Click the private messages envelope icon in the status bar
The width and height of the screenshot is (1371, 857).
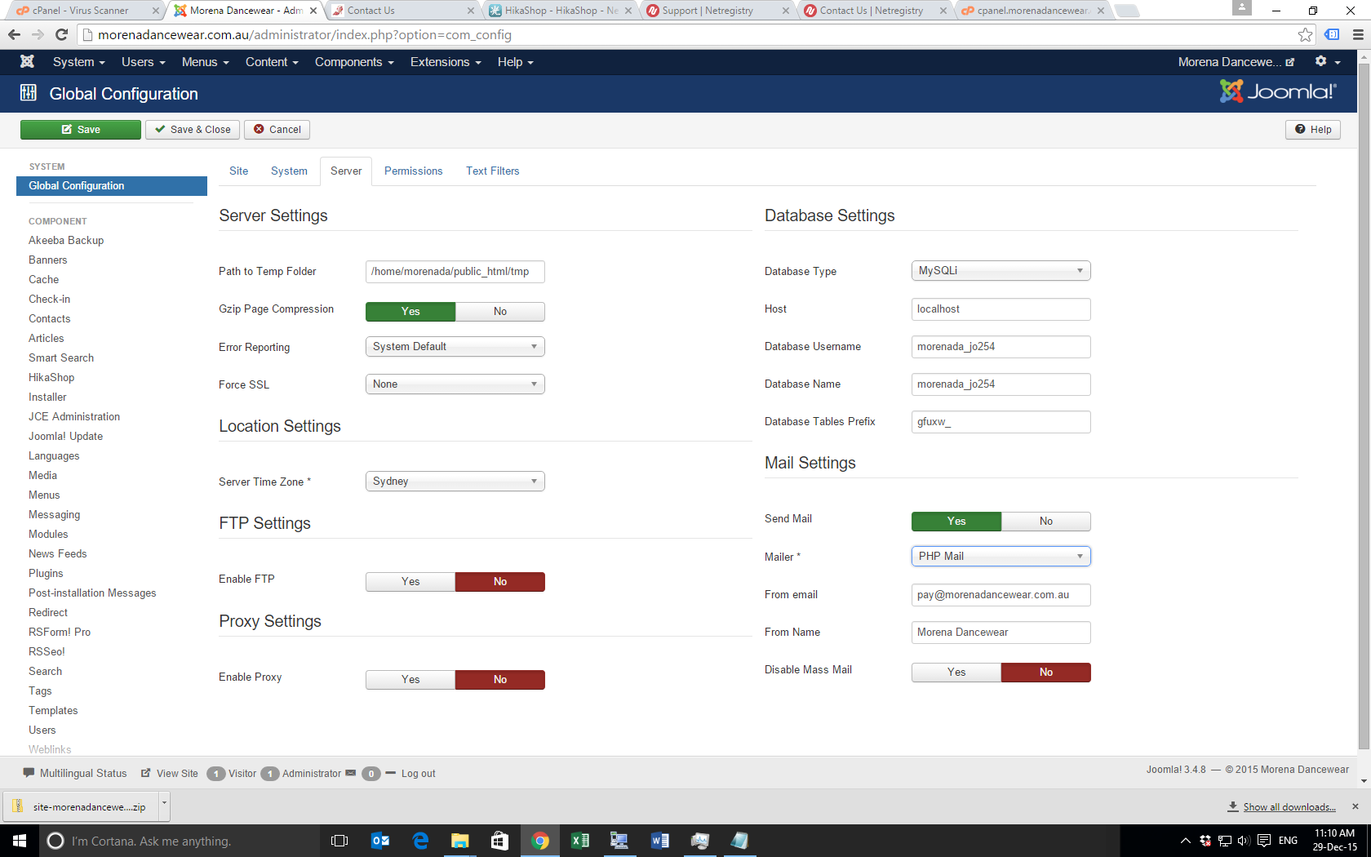click(351, 773)
